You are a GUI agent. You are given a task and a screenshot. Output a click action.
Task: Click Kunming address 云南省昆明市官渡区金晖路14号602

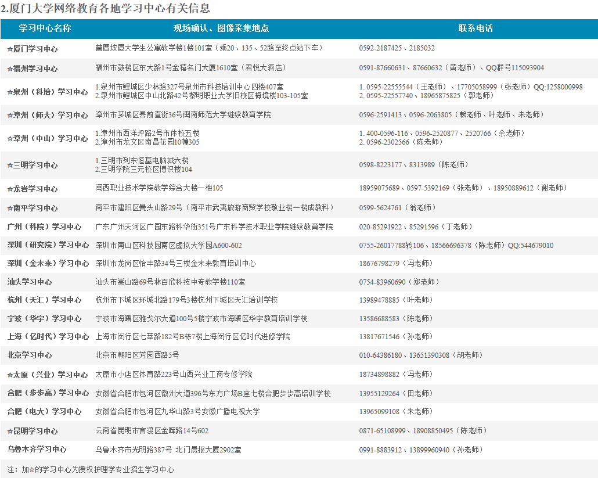click(x=152, y=431)
